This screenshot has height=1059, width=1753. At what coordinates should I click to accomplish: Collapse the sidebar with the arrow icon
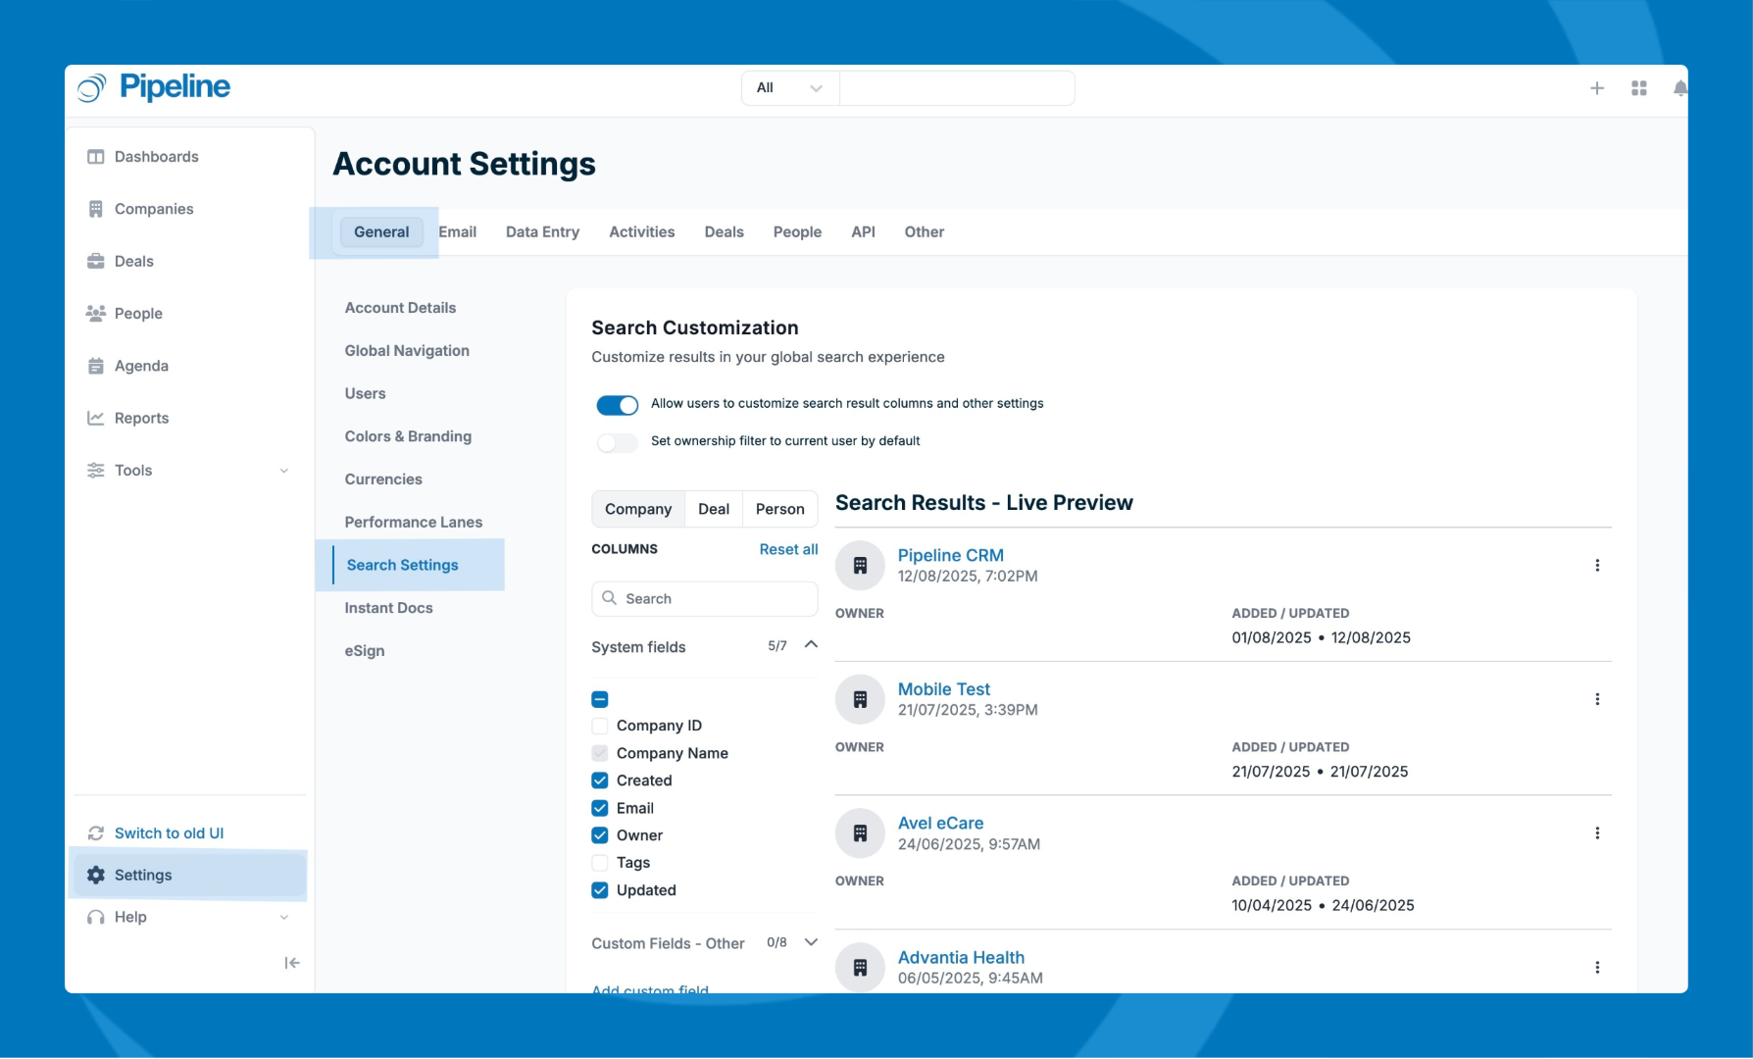292,963
